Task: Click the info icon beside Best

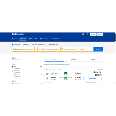Action: [56, 59]
